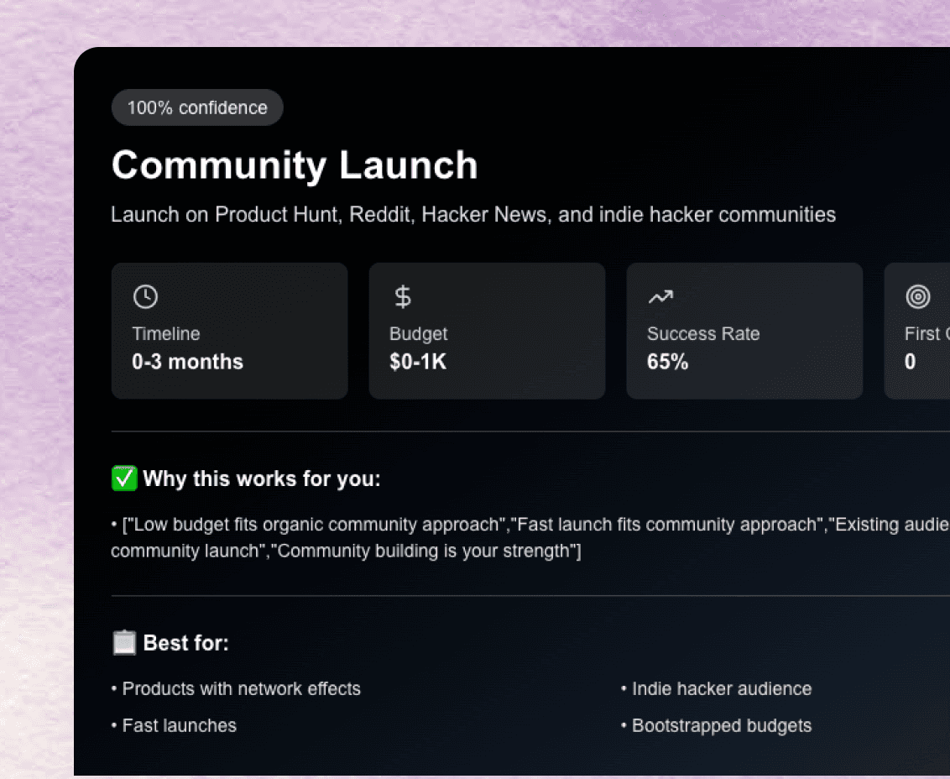This screenshot has height=779, width=950.
Task: Click the Indie hacker audience bullet
Action: click(x=721, y=688)
